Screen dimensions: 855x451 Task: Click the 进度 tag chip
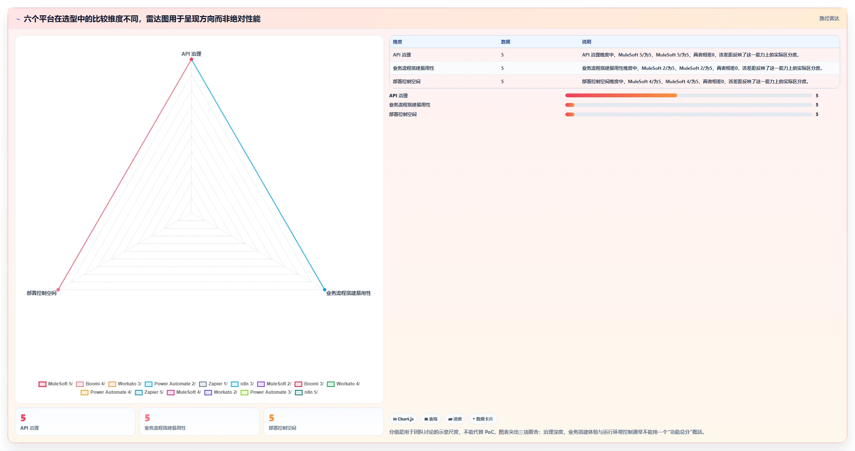[x=455, y=419]
